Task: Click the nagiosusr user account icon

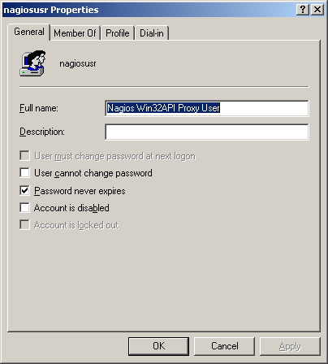Action: (32, 63)
